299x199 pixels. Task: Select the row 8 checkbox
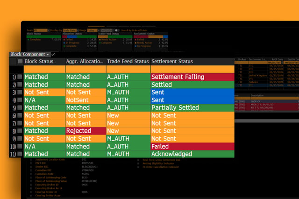pyautogui.click(x=20, y=131)
